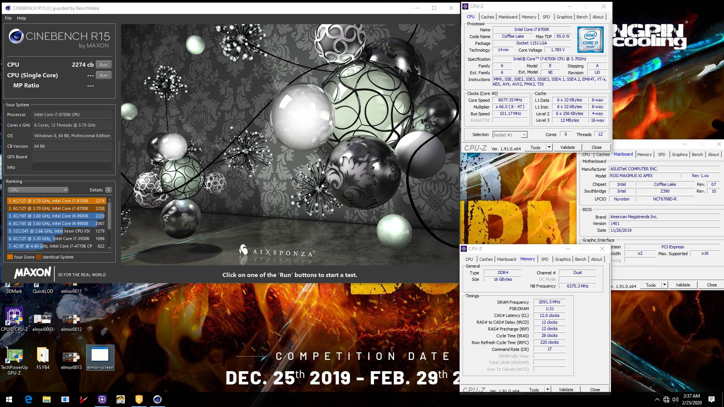
Task: Open ranking Details arrow button
Action: (x=109, y=190)
